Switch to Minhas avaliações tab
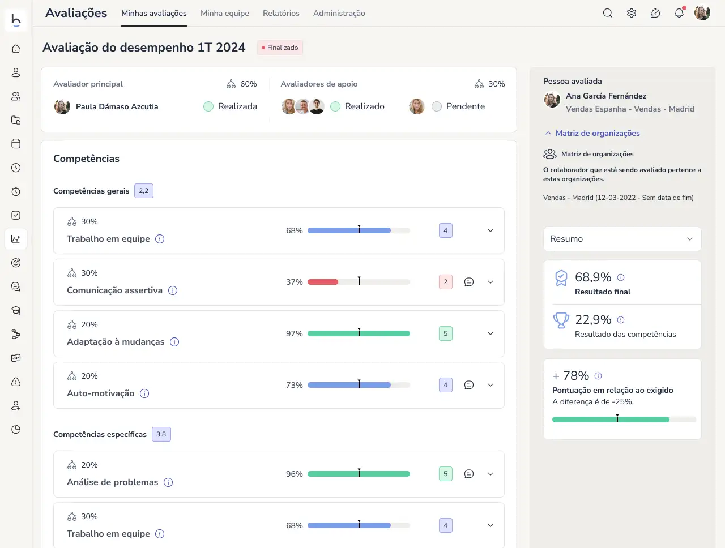 coord(154,13)
